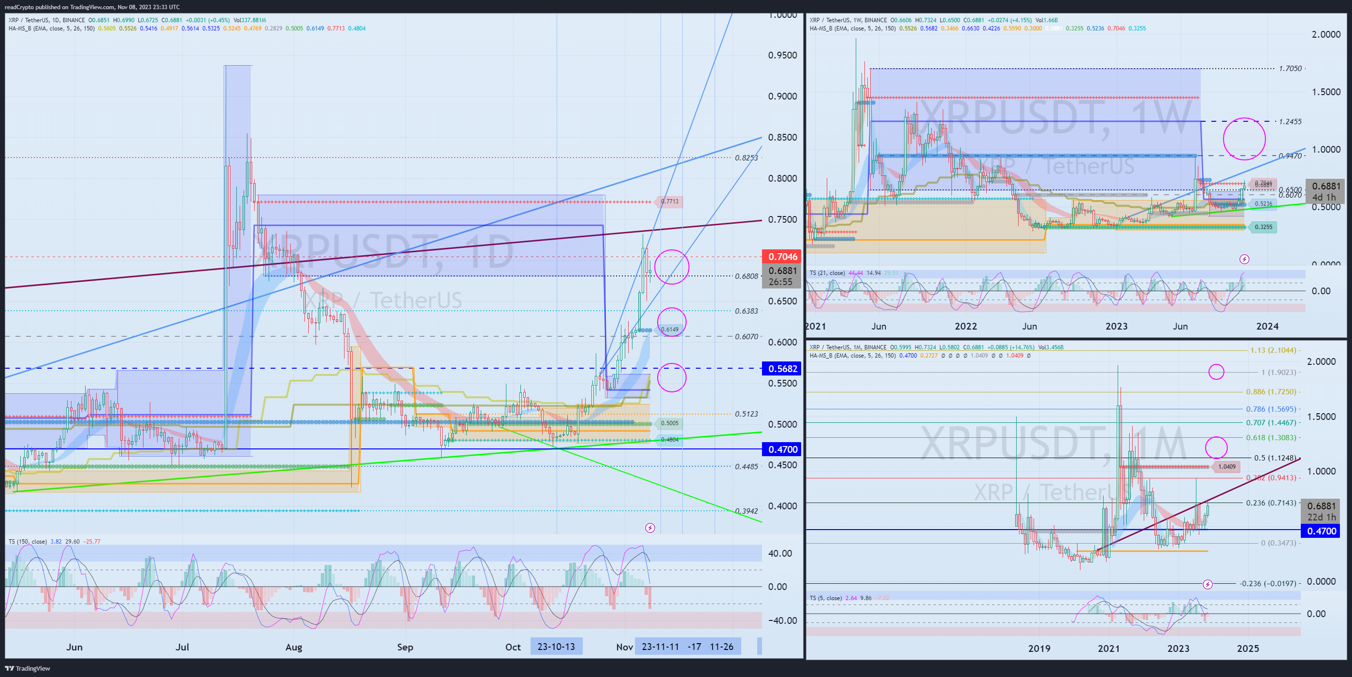Click the 2022 label on the weekly time axis

[x=965, y=326]
